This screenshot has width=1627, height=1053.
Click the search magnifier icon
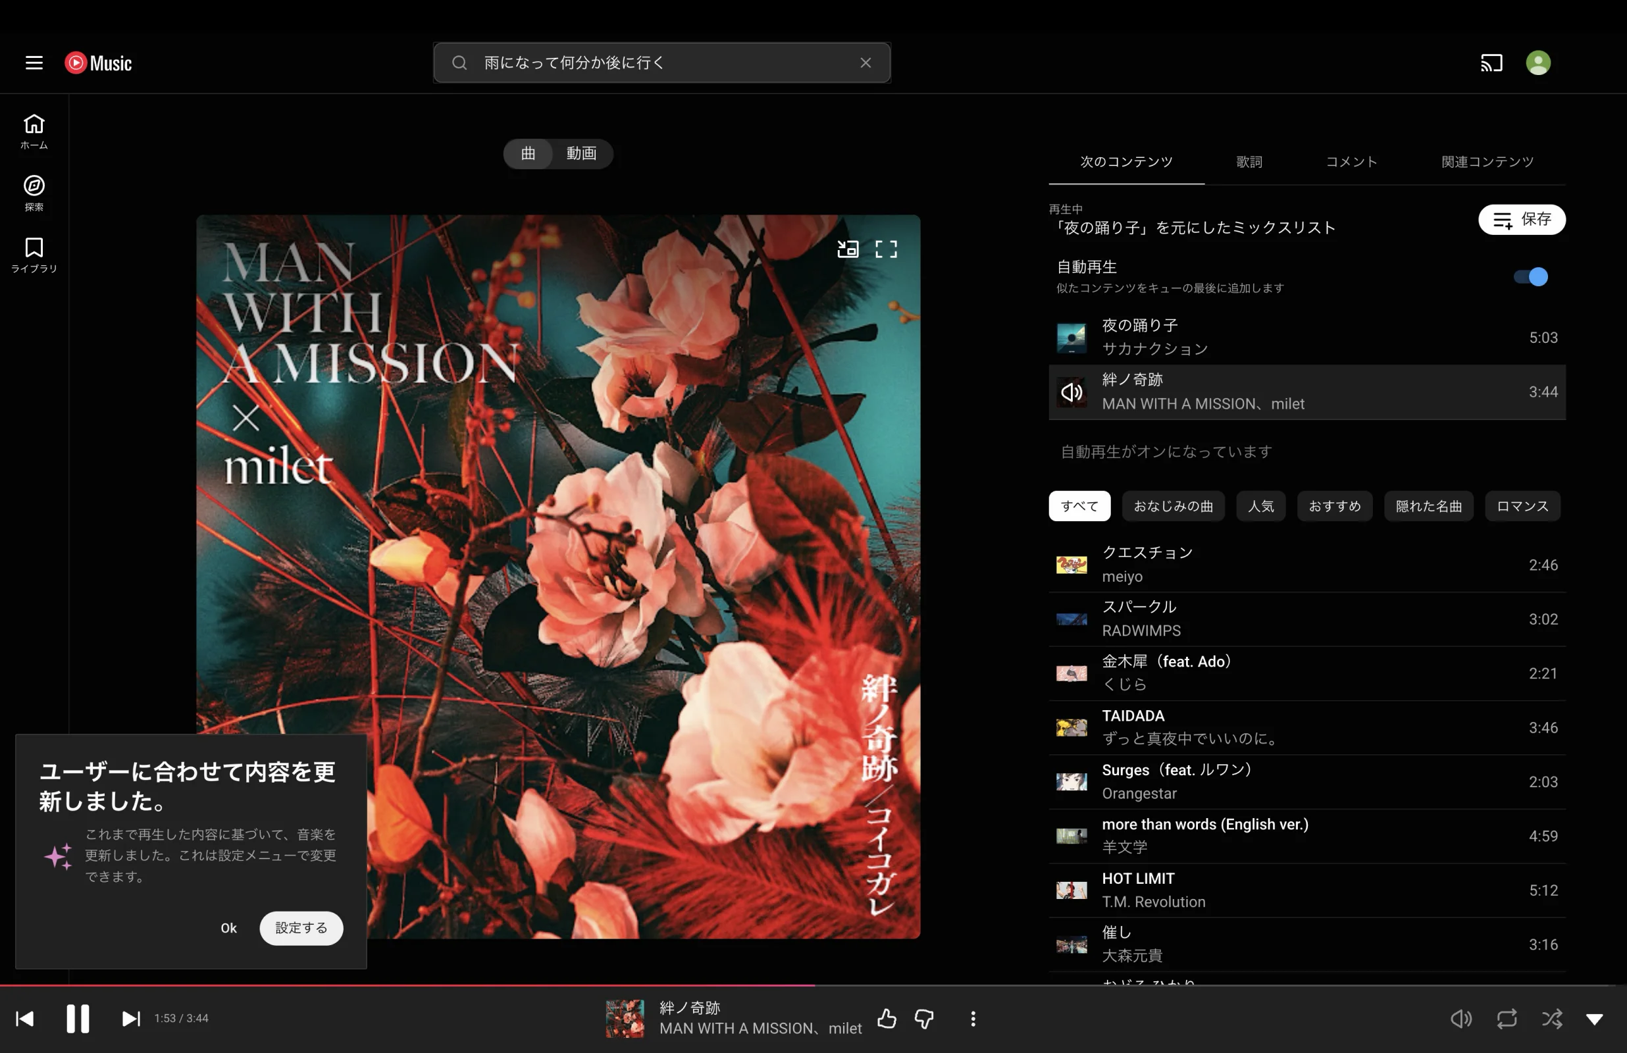point(459,63)
